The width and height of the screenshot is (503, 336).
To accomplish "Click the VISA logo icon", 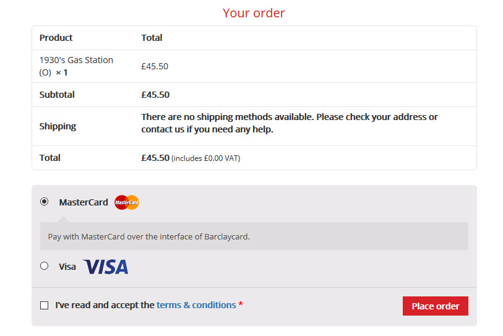I will [x=106, y=267].
